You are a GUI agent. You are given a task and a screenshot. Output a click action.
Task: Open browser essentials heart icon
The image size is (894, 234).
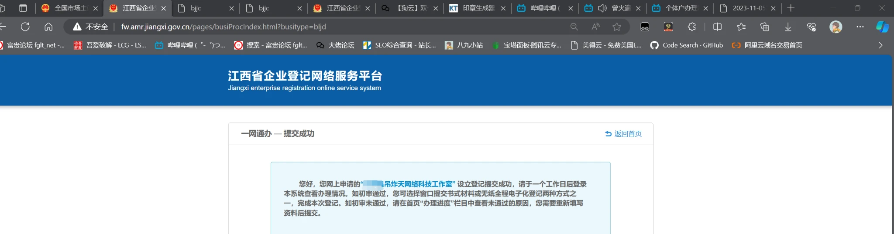coord(811,27)
